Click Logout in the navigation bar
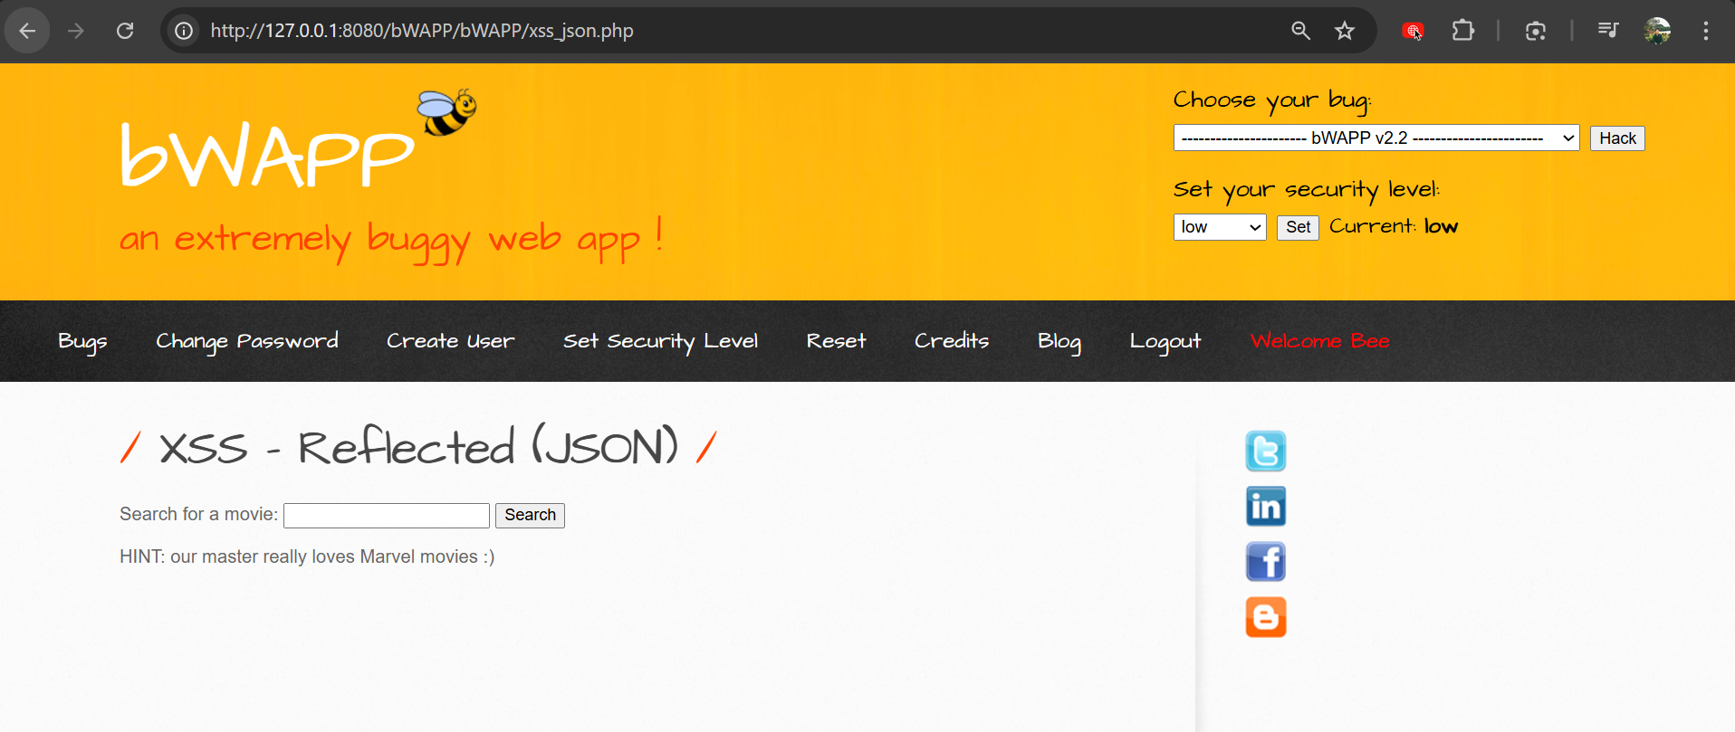This screenshot has height=732, width=1735. pos(1165,341)
